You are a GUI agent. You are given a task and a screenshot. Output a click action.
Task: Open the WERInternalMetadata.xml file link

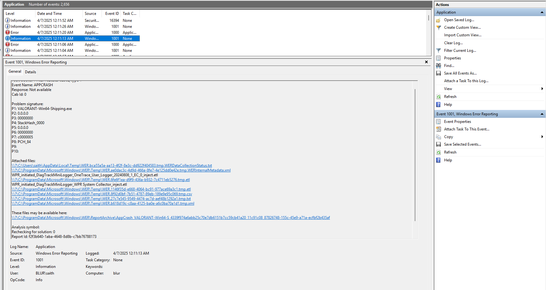(121, 170)
